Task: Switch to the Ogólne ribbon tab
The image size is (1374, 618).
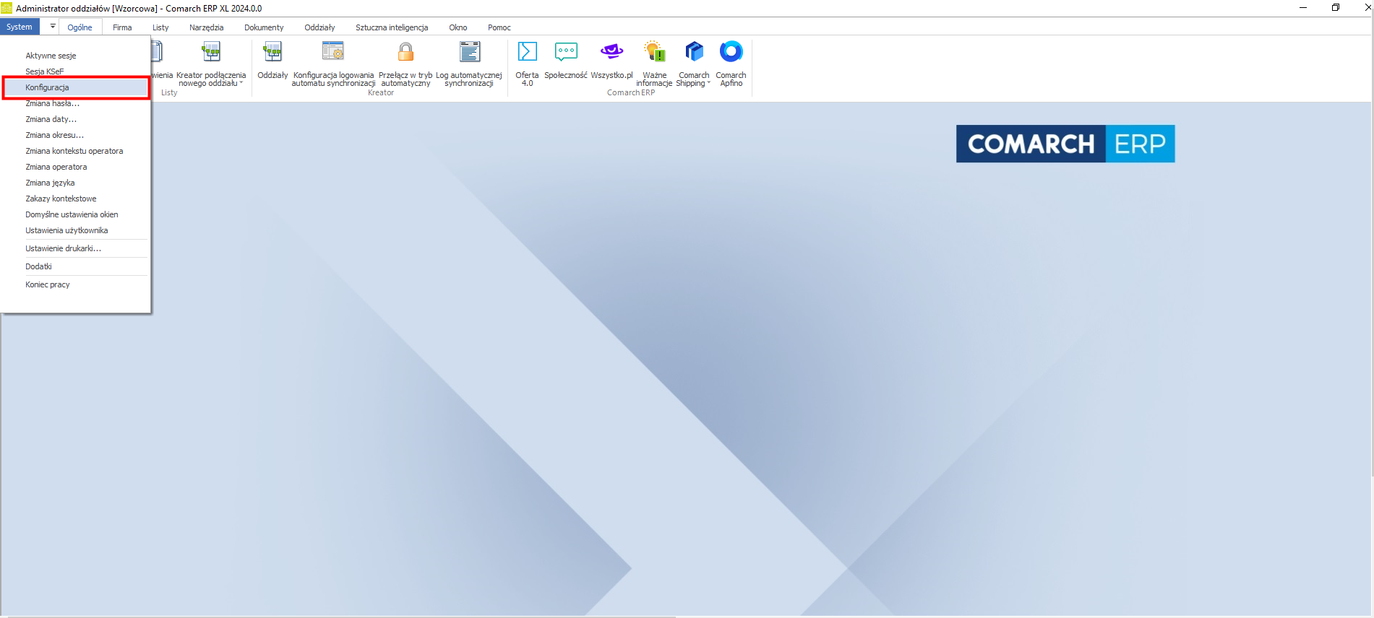Action: (80, 27)
